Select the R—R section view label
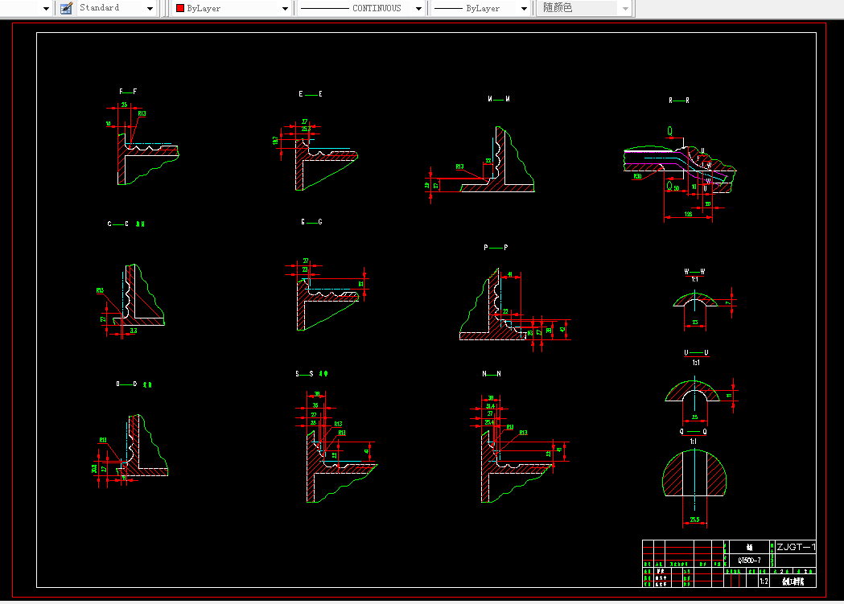Image resolution: width=844 pixels, height=604 pixels. pos(679,101)
